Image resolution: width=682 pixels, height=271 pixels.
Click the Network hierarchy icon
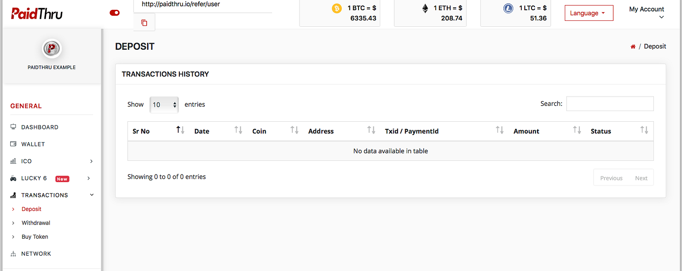pyautogui.click(x=13, y=254)
